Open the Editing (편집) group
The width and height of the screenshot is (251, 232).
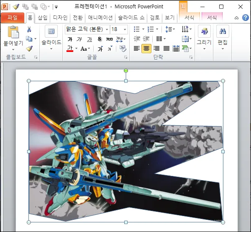pyautogui.click(x=223, y=38)
